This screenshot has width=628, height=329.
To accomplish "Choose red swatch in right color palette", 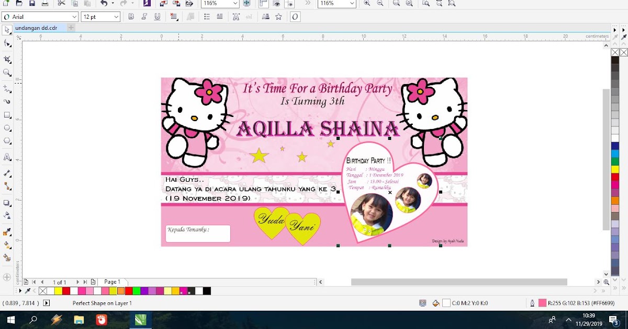I will tap(615, 177).
